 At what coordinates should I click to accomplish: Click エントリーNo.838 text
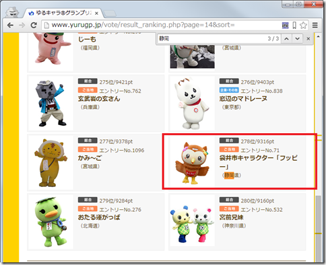point(261,91)
